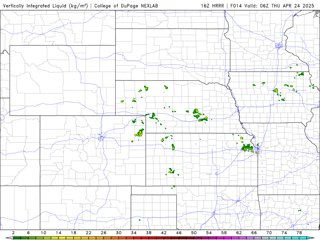This screenshot has width=320, height=240.
Task: Click legend value 26
Action: pos(104,233)
